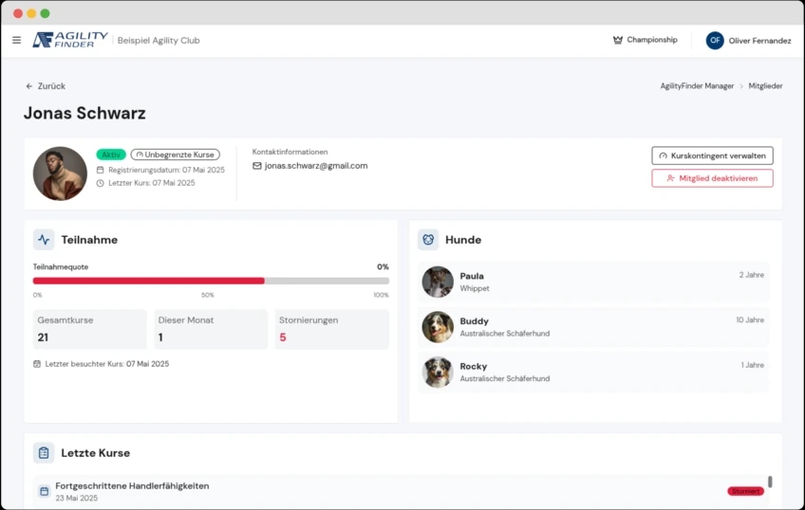Viewport: 805px width, 510px height.
Task: Open course Fortgeschrittene Handlerfähigkeiten
Action: coord(132,486)
